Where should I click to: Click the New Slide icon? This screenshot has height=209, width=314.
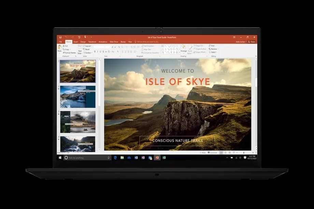click(80, 49)
